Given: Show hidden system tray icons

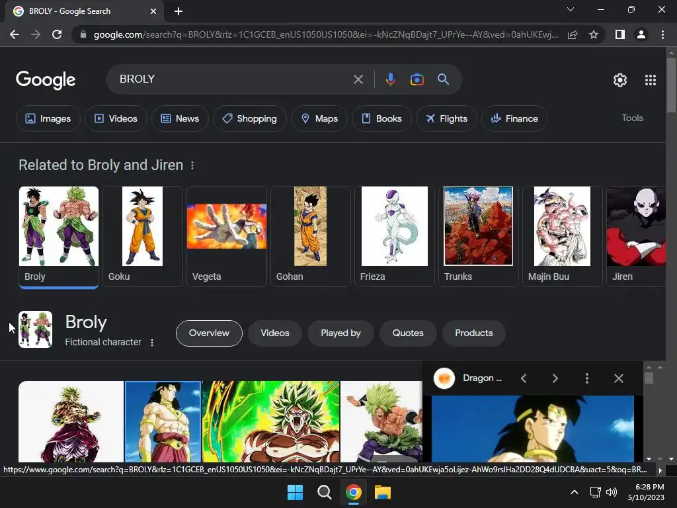Looking at the screenshot, I should click(575, 492).
